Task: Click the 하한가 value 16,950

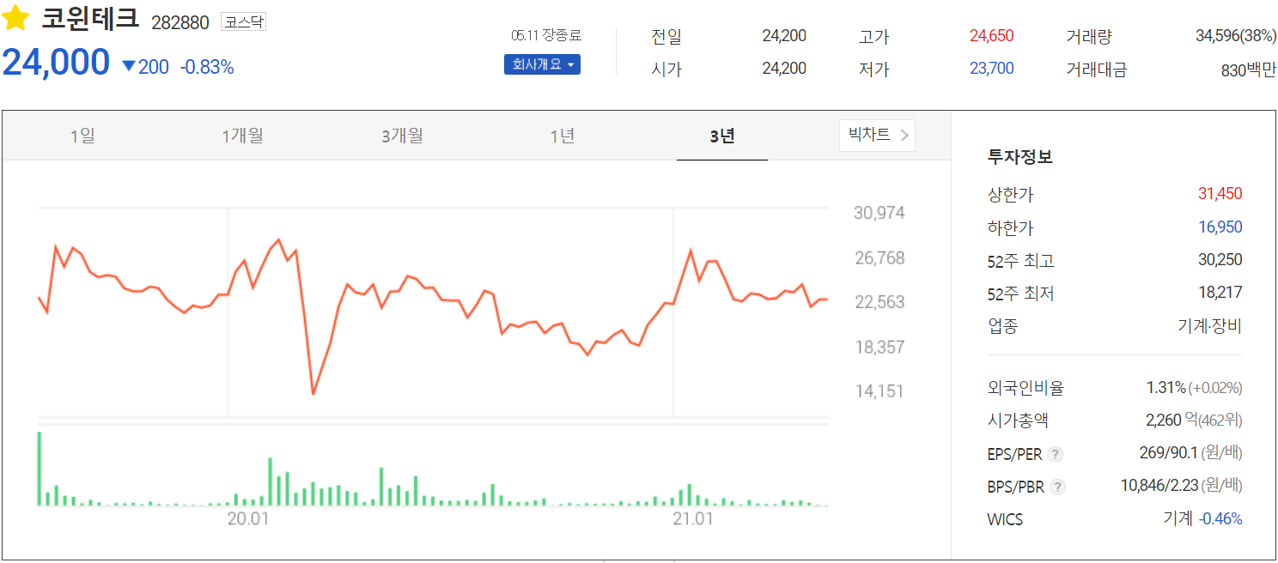Action: (x=1220, y=227)
